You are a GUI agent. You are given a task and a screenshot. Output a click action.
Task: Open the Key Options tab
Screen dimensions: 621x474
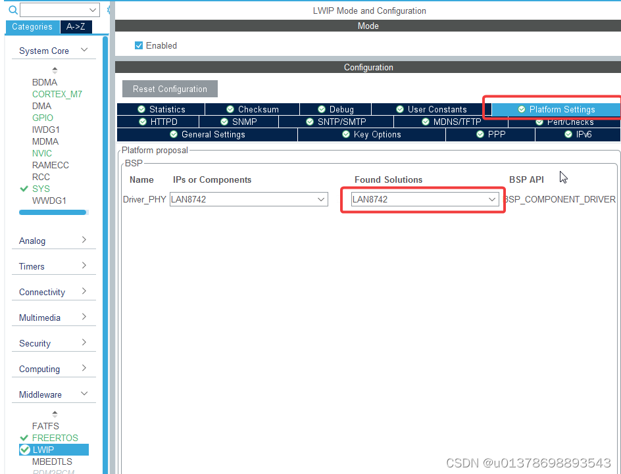coord(372,135)
